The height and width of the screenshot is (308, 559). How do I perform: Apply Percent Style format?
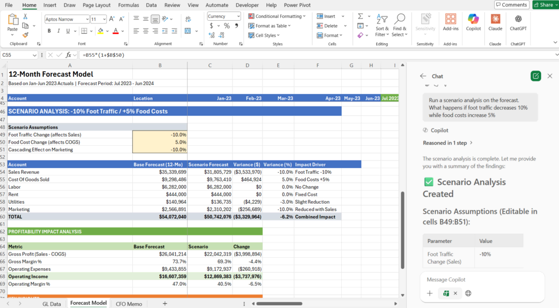[227, 26]
